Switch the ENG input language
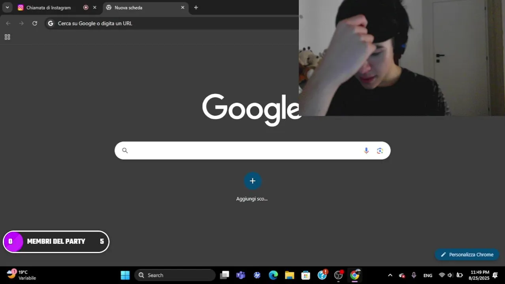Screen dimensions: 505x284 428,275
